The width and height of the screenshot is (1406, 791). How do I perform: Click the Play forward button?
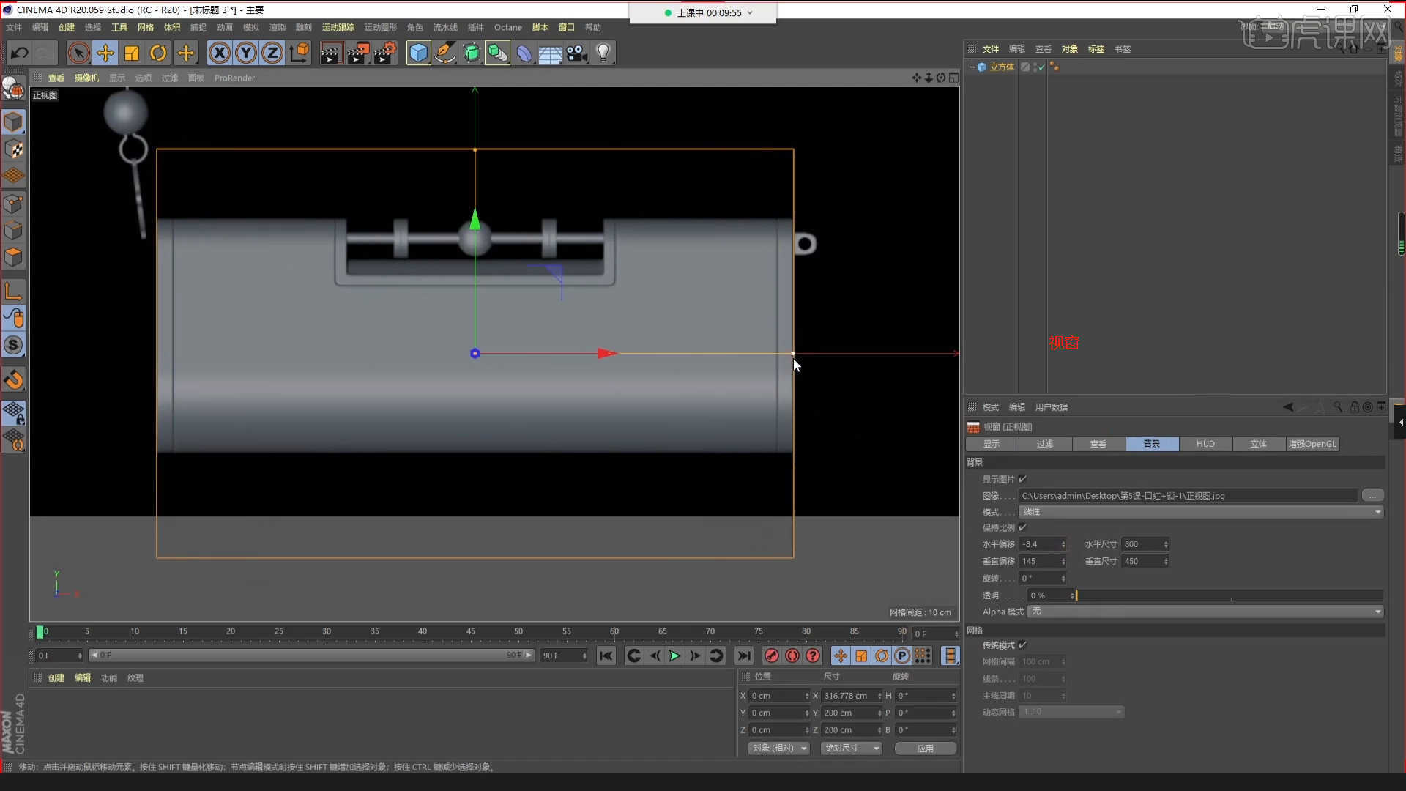point(674,656)
